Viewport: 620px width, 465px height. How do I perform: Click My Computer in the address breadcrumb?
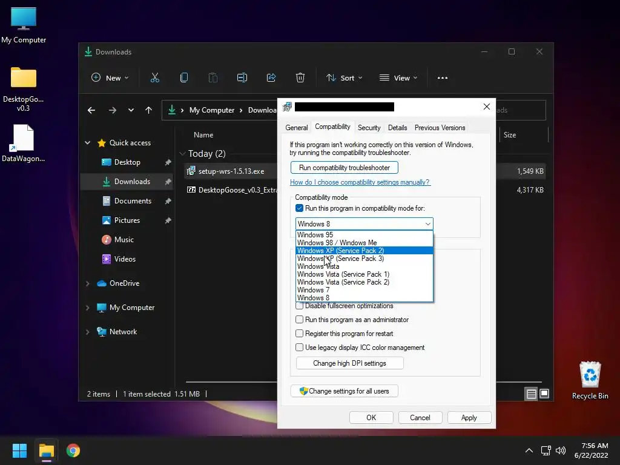point(211,110)
